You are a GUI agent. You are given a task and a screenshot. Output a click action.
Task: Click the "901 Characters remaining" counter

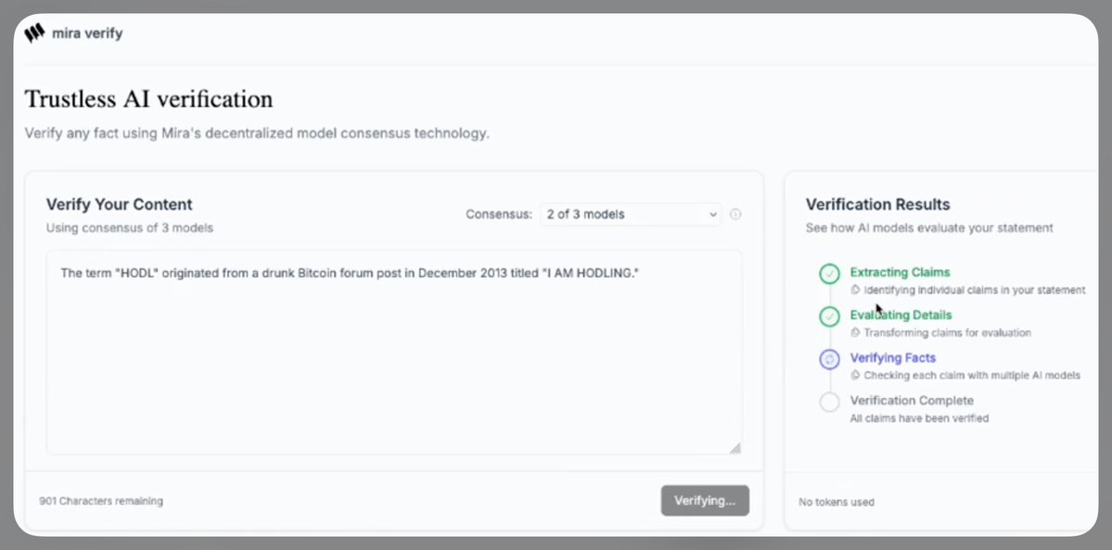coord(101,501)
